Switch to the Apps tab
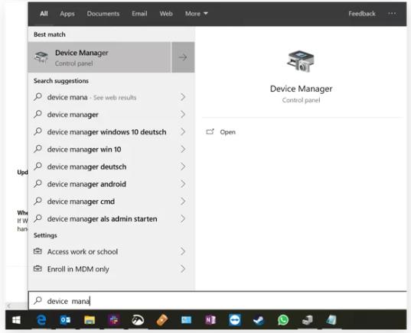Screen dimensions: 411x333 pyautogui.click(x=67, y=14)
